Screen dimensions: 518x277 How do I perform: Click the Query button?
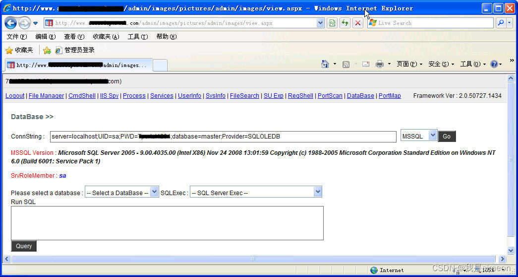point(24,246)
